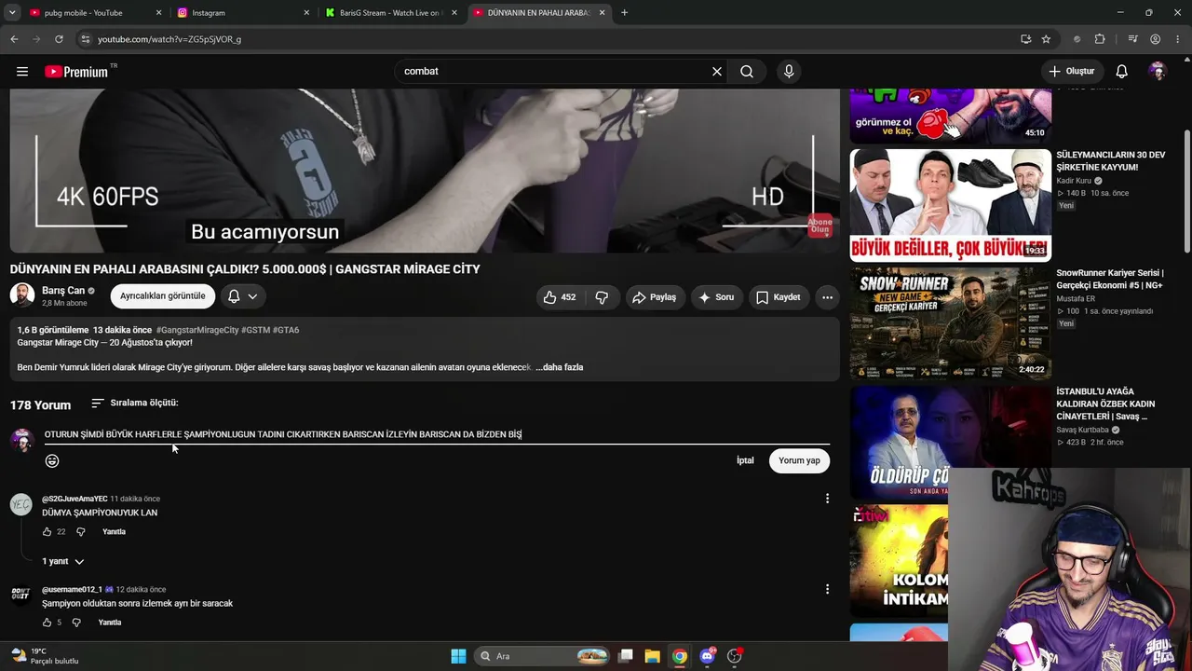Install app icon in the address bar
The image size is (1192, 671).
coord(1025,39)
